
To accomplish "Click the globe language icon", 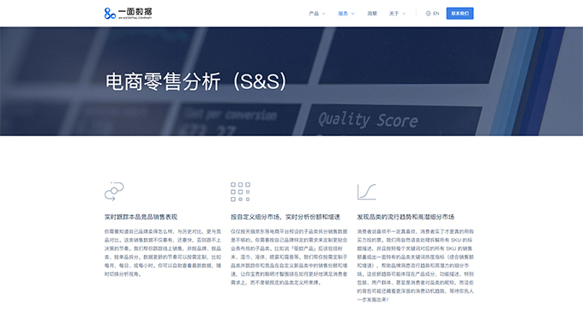I will click(429, 14).
